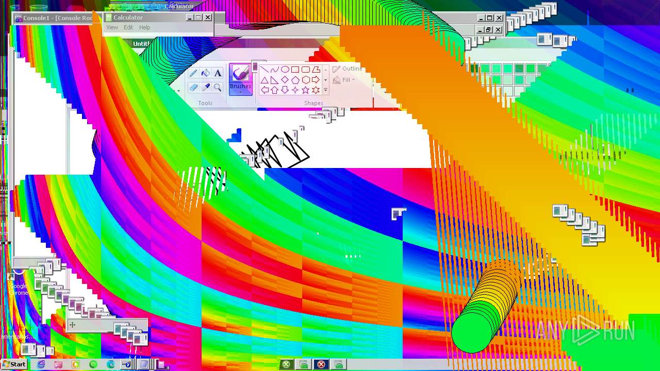This screenshot has width=660, height=371.
Task: Select the Curve shape
Action: (x=274, y=70)
